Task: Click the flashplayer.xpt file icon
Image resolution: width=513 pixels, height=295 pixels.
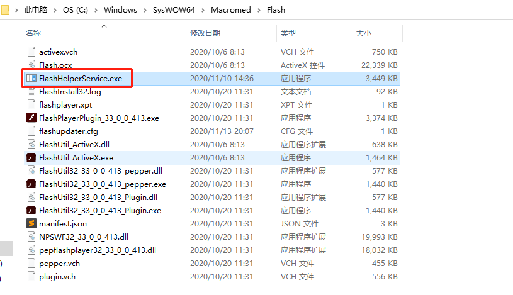Action: point(31,104)
